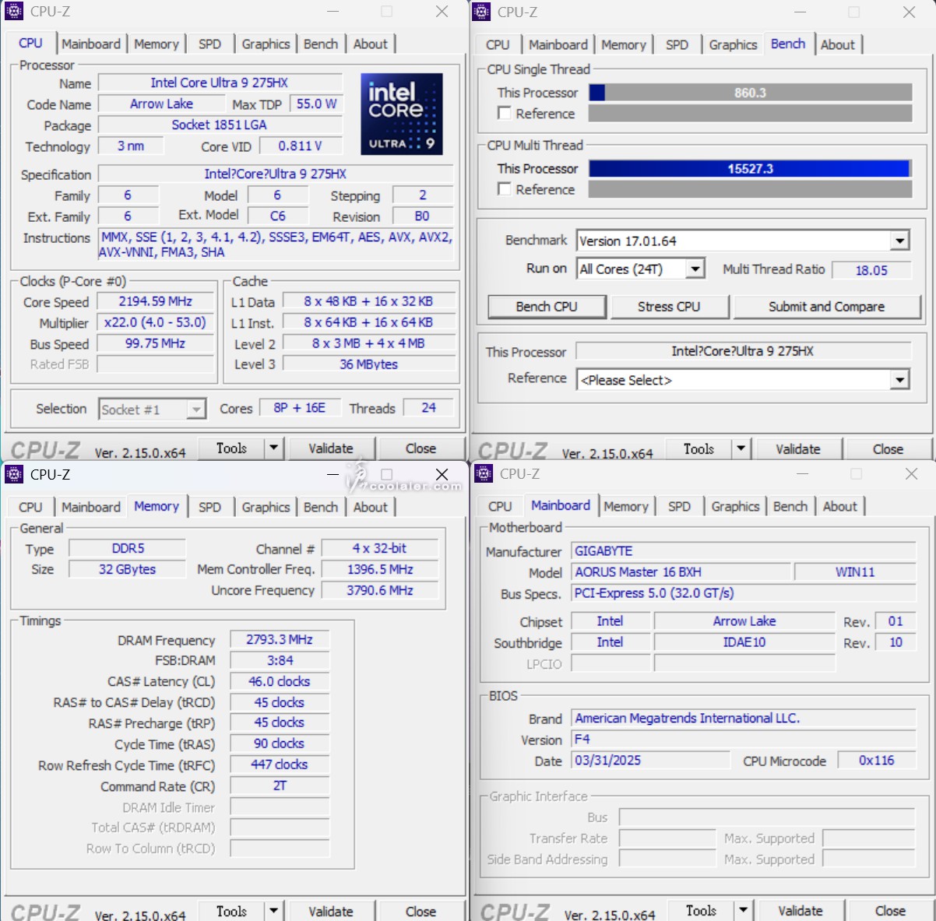Click Close button in the Memory window
936x921 pixels.
coord(420,911)
